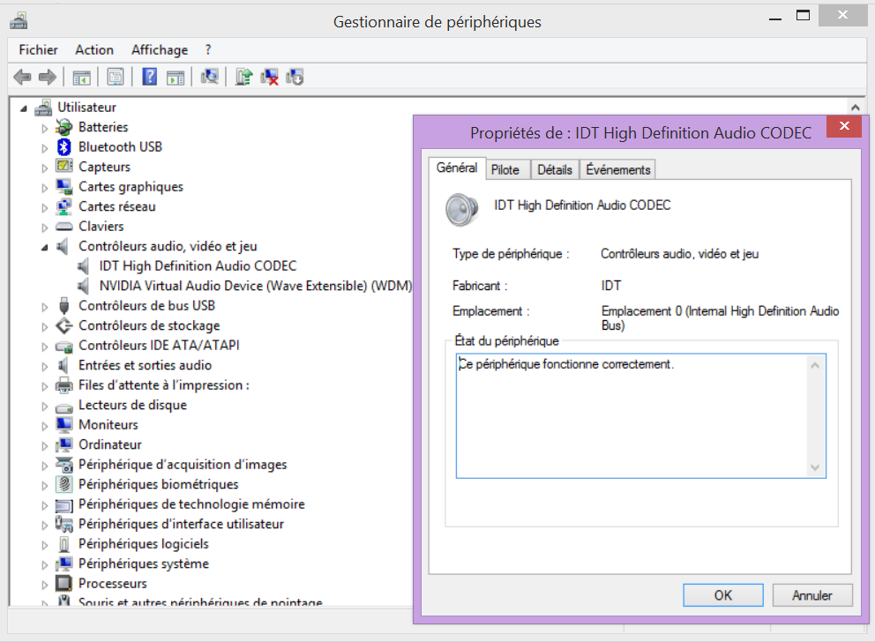Screen dimensions: 875x642
Task: Open the Fichier menu
Action: click(x=38, y=49)
